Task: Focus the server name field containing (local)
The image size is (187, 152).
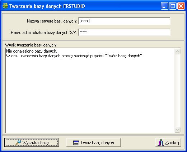Action: click(x=124, y=21)
